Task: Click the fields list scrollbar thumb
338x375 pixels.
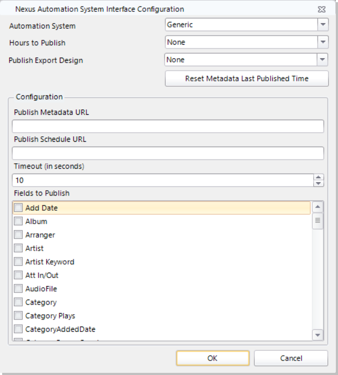Action: click(x=318, y=221)
